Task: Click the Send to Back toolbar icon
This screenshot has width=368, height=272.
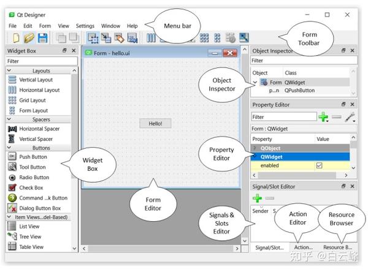Action: pyautogui.click(x=61, y=38)
